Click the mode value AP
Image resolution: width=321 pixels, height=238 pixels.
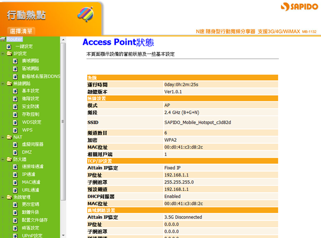point(167,105)
